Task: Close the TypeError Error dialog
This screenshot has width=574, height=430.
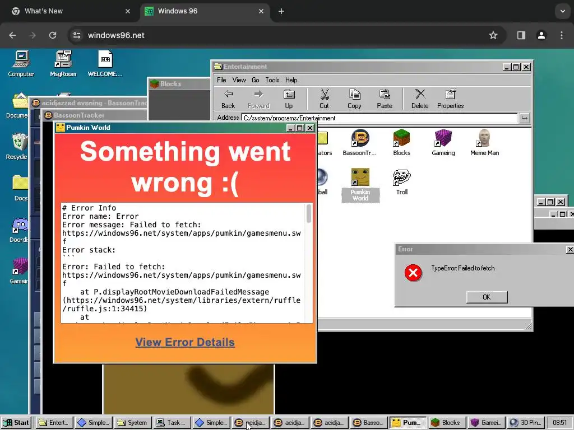Action: [570, 249]
